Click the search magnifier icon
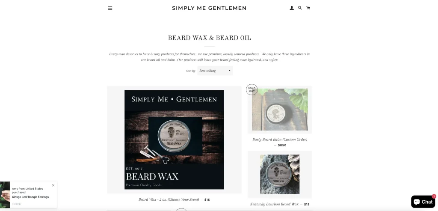The width and height of the screenshot is (438, 211). coord(300,8)
